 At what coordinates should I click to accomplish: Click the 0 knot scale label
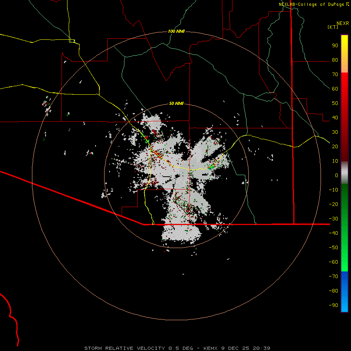click(337, 175)
